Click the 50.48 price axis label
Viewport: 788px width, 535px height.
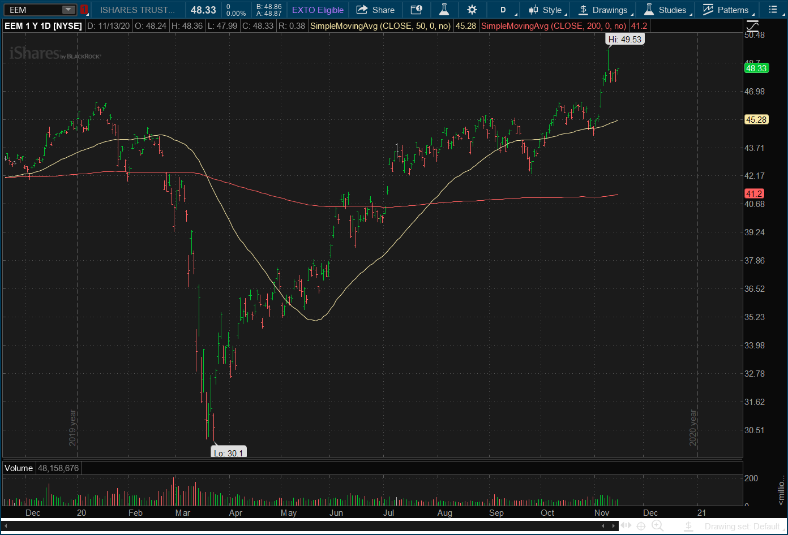pyautogui.click(x=755, y=35)
